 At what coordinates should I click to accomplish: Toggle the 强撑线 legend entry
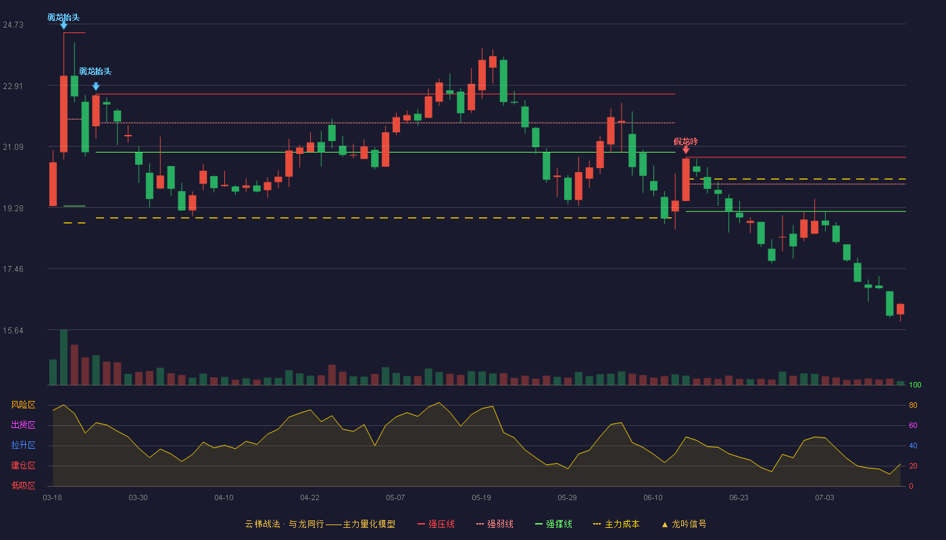(553, 524)
